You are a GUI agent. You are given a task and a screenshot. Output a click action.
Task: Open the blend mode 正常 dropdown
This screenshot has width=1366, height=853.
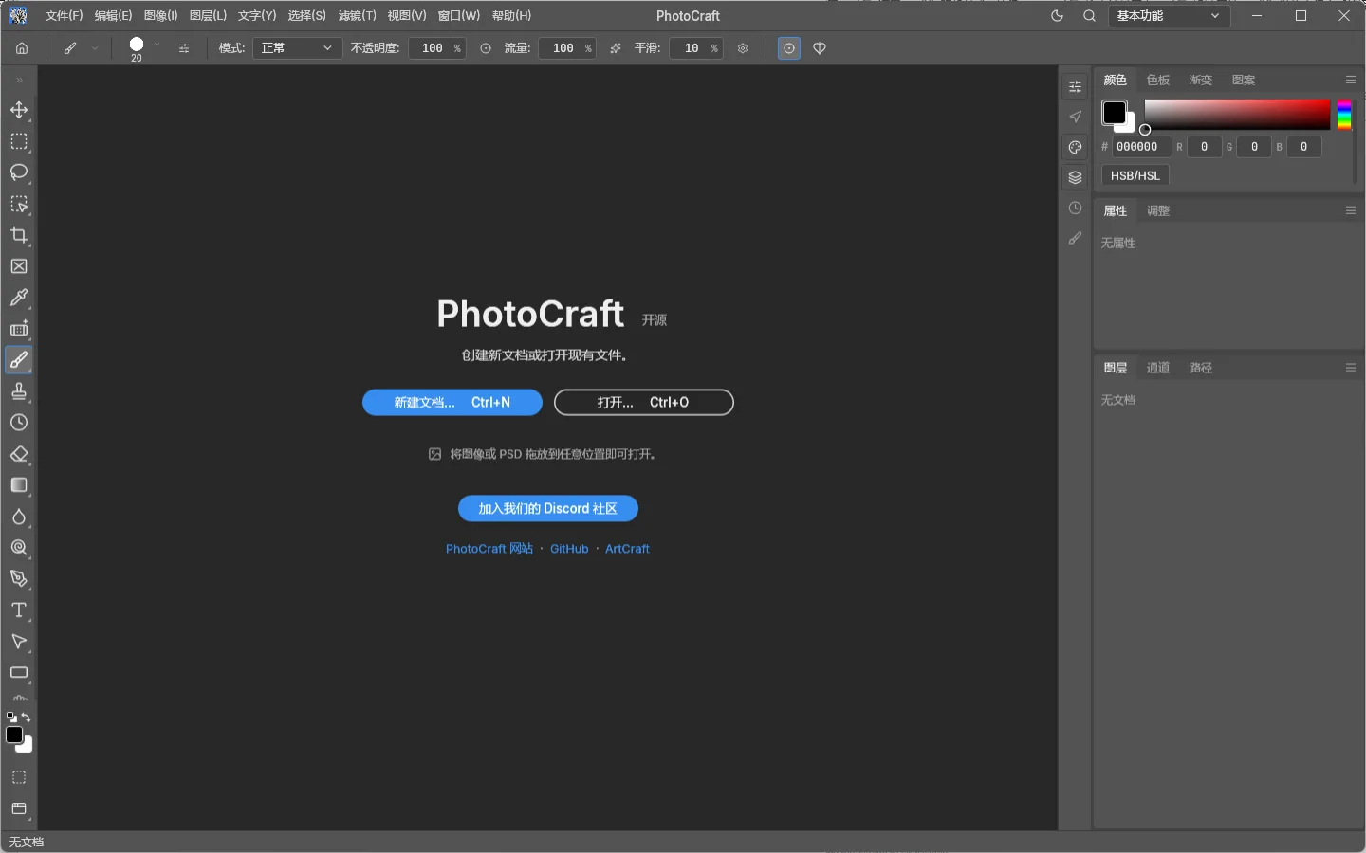click(x=297, y=48)
